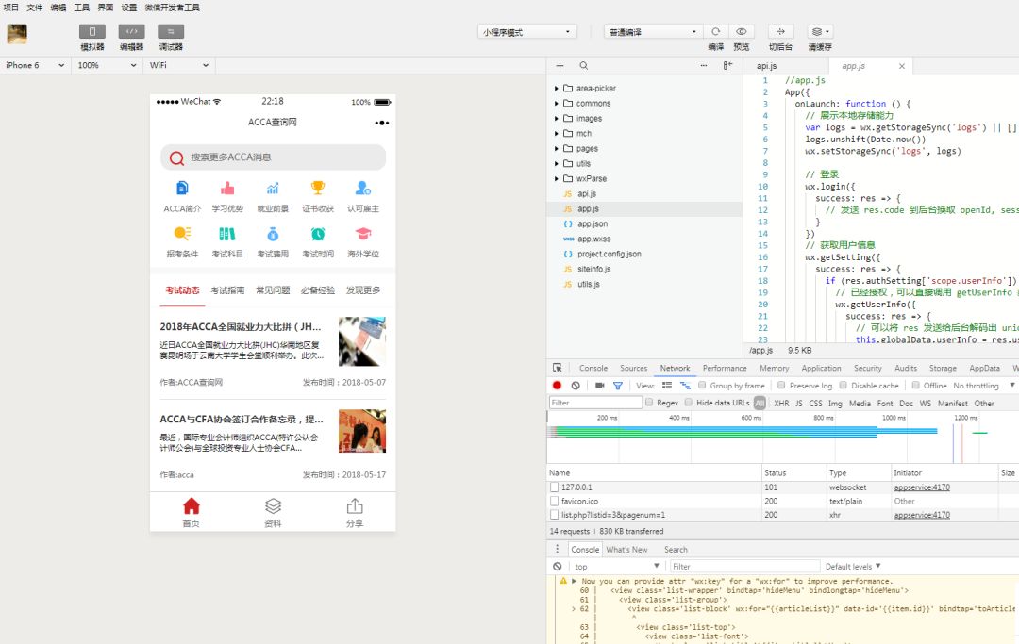
Task: Click the preview eye icon
Action: coord(741,32)
